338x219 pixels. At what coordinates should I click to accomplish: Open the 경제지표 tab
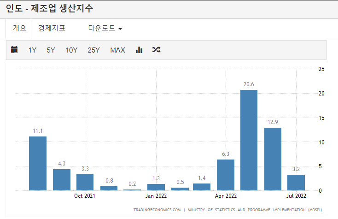point(52,28)
